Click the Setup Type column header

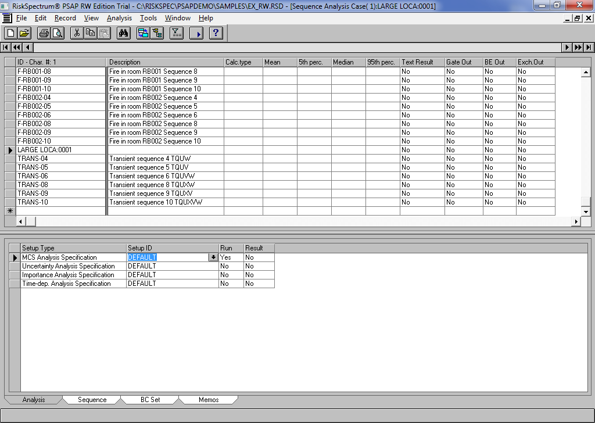[73, 248]
